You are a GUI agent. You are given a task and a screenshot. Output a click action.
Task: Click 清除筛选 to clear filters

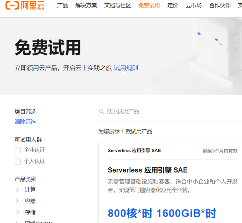[x=25, y=122]
